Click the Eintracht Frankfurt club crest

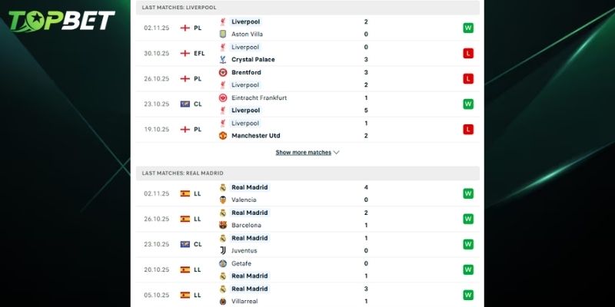(x=224, y=97)
